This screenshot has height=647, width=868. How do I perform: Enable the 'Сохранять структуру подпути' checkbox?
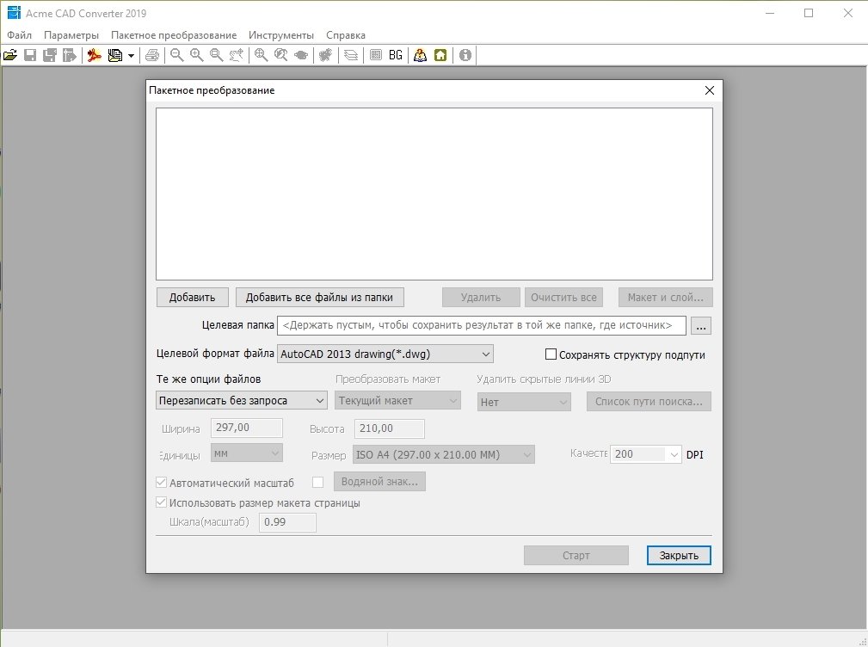pyautogui.click(x=551, y=354)
